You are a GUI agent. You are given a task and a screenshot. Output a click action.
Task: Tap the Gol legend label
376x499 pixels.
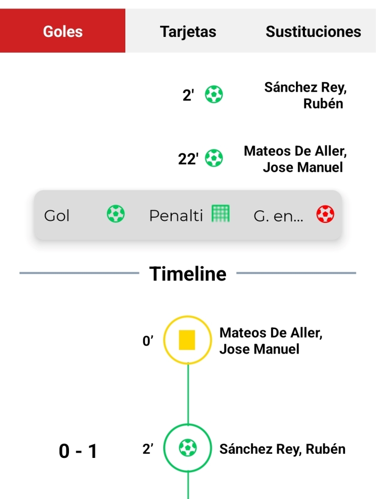coord(57,216)
